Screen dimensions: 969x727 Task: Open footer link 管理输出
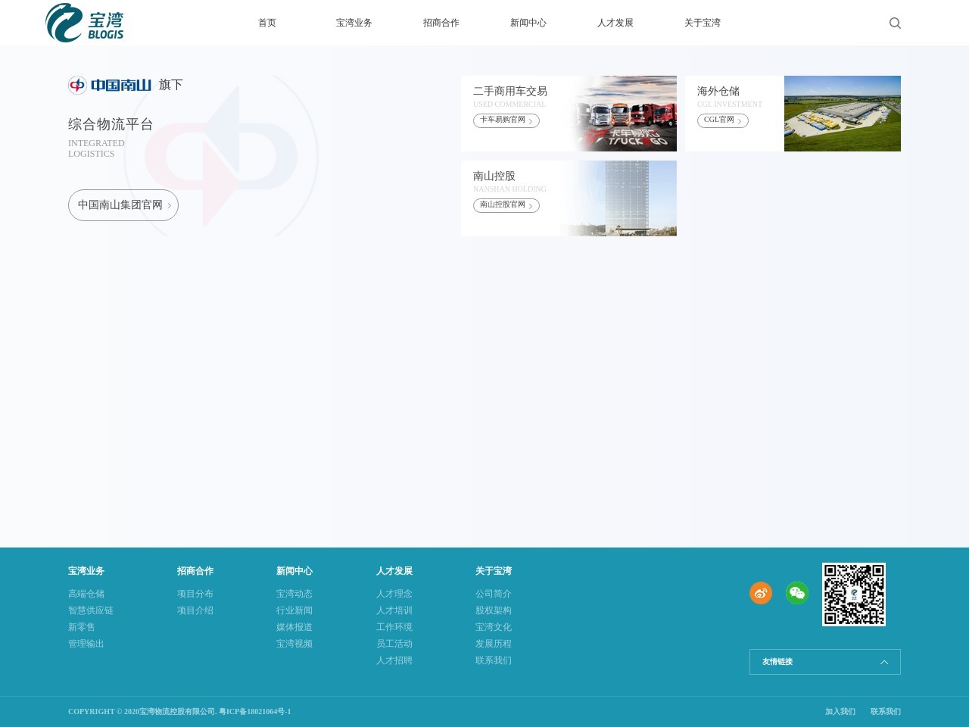click(x=86, y=644)
